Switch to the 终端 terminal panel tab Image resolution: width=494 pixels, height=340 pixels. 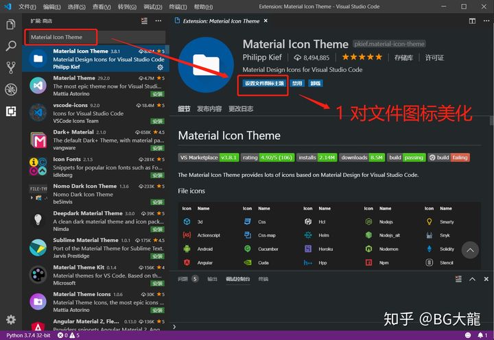click(x=263, y=279)
